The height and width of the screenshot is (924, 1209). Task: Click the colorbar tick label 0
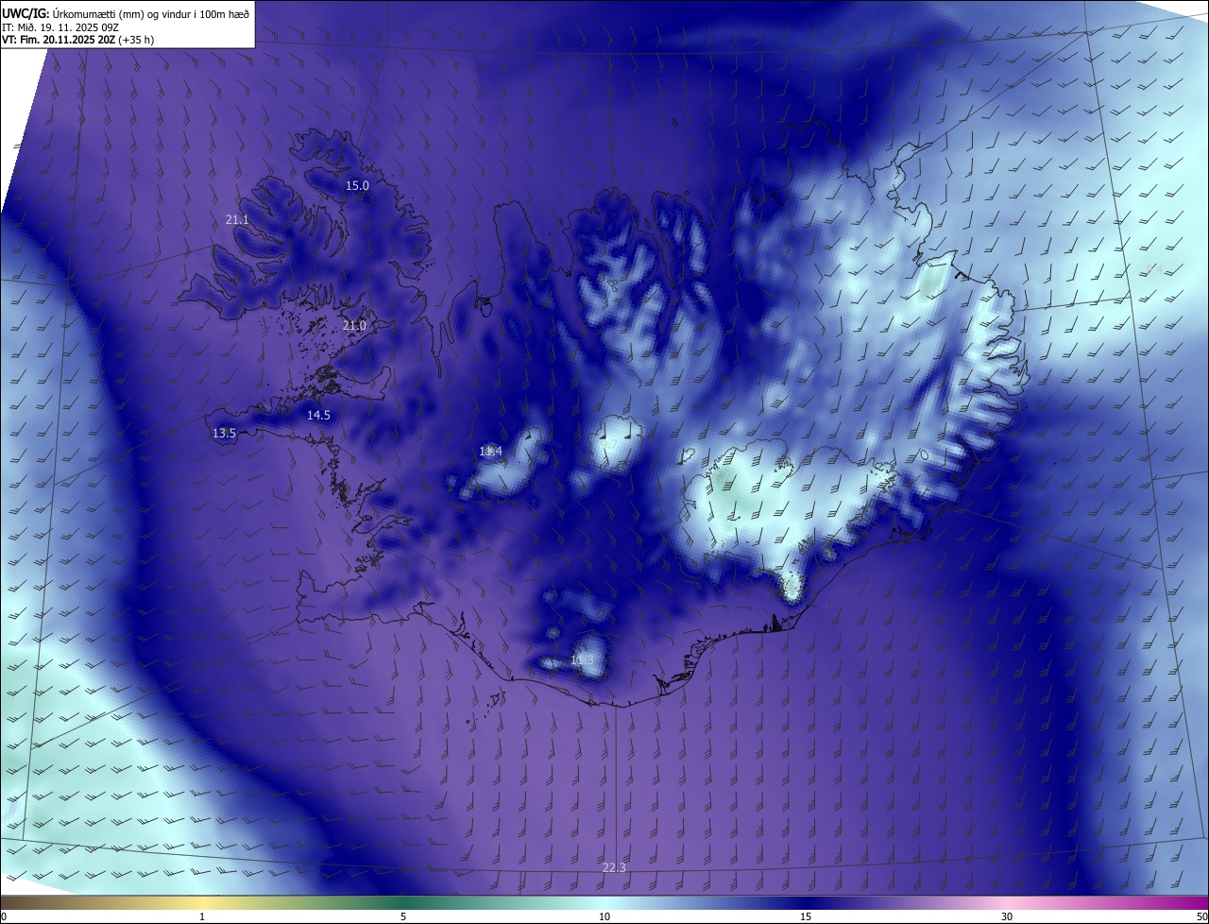(x=4, y=916)
